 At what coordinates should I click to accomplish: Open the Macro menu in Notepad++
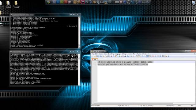coord(130,54)
